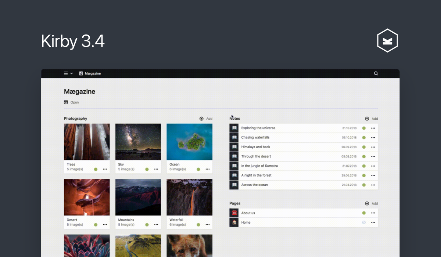Screen dimensions: 441x257
Task: Click book icon of Chasing waterfalls
Action: point(234,138)
